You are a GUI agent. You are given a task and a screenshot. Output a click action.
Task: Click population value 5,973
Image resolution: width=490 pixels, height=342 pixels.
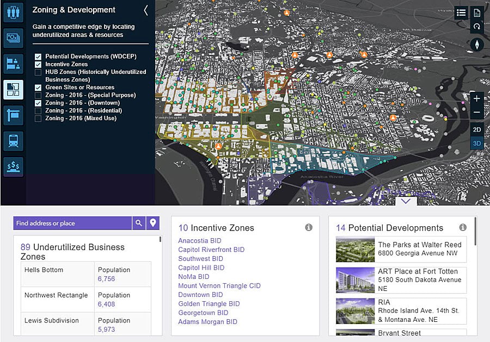106,329
